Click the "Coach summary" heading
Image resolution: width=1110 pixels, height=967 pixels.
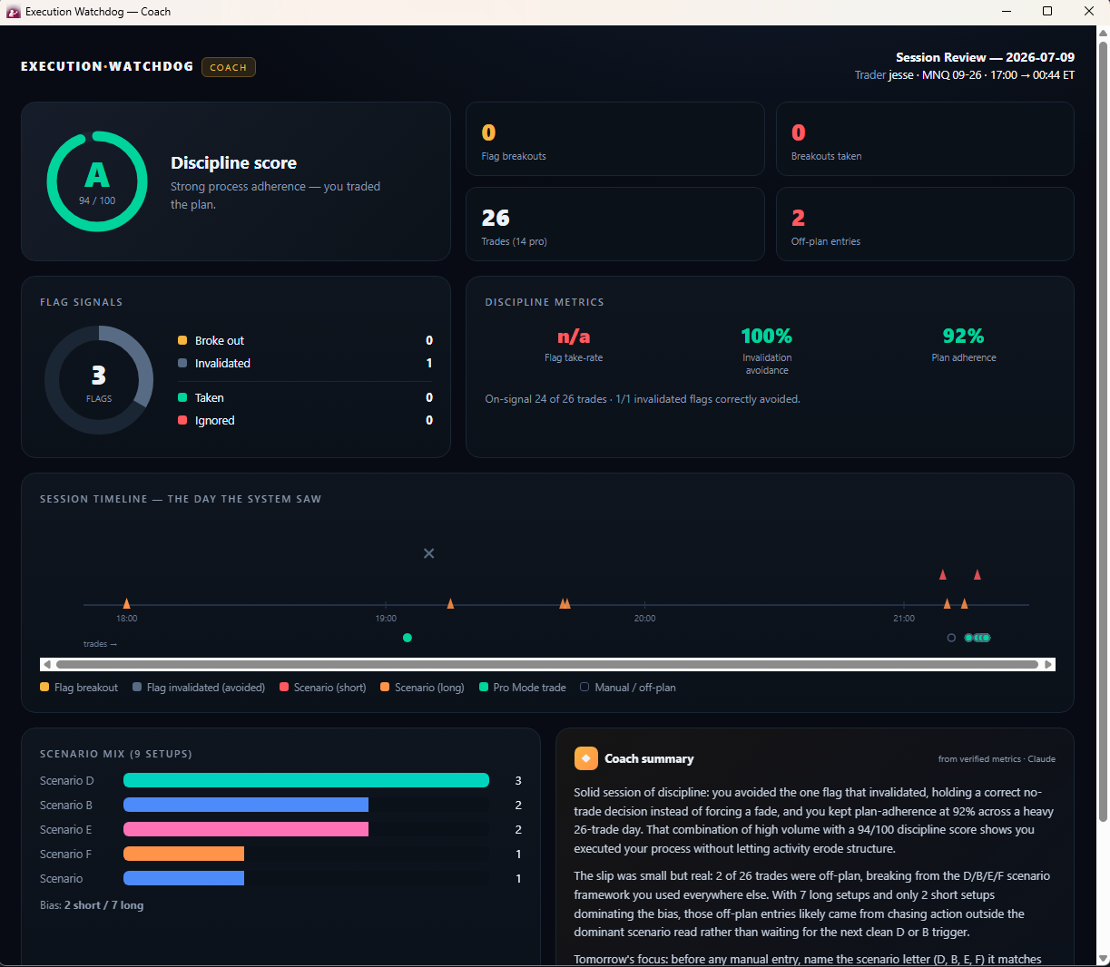[x=649, y=758]
